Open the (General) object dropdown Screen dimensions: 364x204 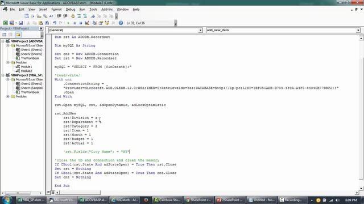200,30
